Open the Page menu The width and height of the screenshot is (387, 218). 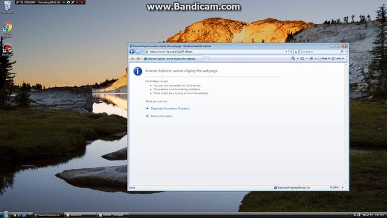[324, 58]
